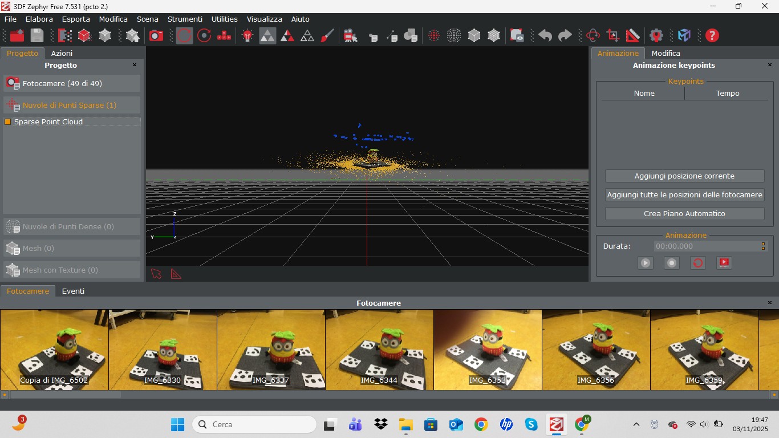This screenshot has height=438, width=779.
Task: Toggle wireframe mesh display mode
Action: [494, 35]
